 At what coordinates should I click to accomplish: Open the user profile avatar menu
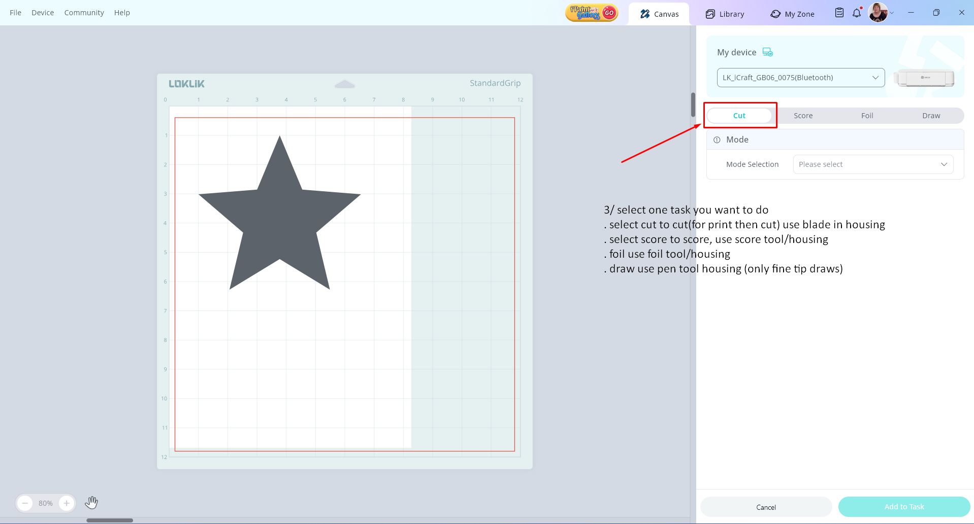878,13
